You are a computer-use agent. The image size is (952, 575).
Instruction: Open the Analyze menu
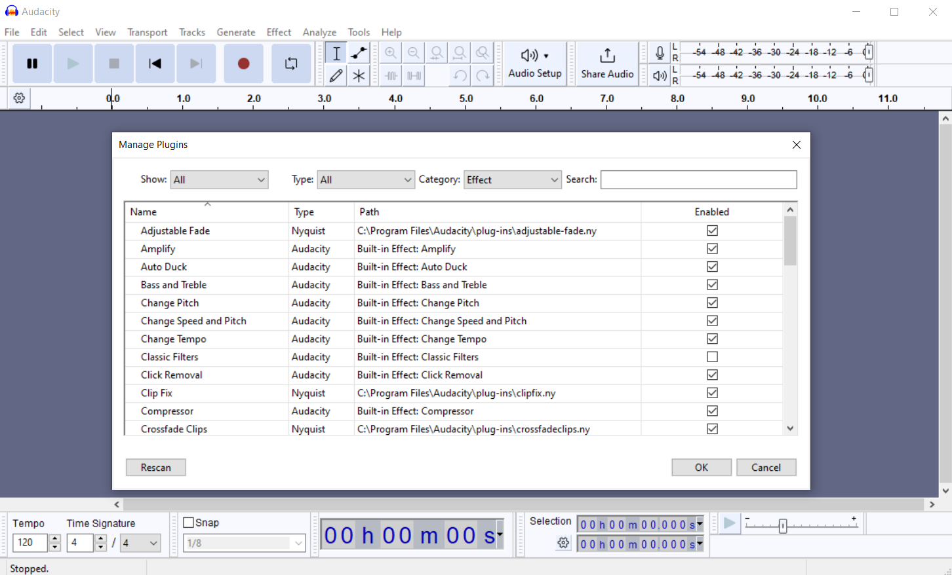click(x=319, y=32)
